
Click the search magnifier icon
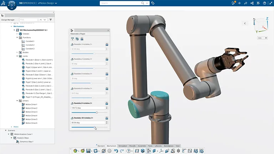143,3
